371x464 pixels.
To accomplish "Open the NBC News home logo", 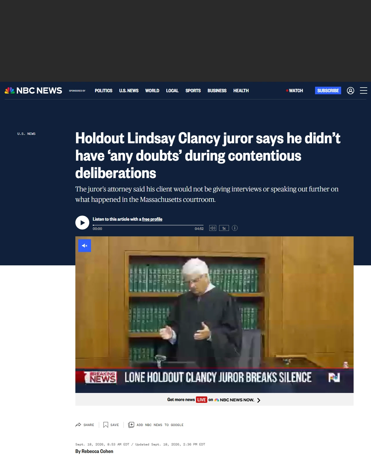I will pyautogui.click(x=33, y=90).
